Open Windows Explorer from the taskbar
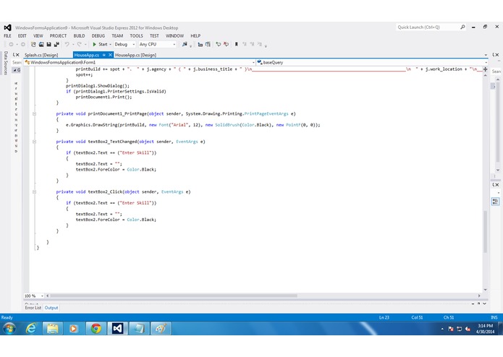 point(53,329)
